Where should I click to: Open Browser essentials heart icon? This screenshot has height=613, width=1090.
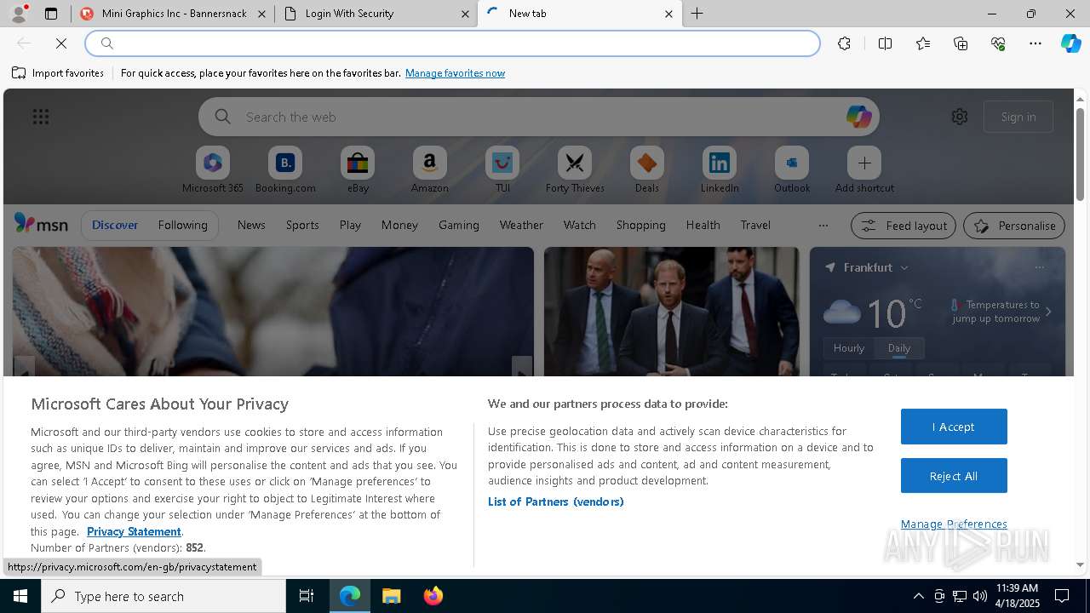(998, 43)
